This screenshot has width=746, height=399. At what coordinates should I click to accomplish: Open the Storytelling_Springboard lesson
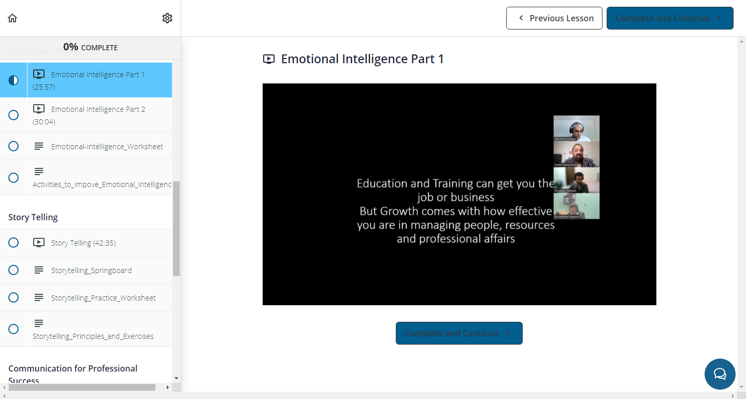pos(86,270)
